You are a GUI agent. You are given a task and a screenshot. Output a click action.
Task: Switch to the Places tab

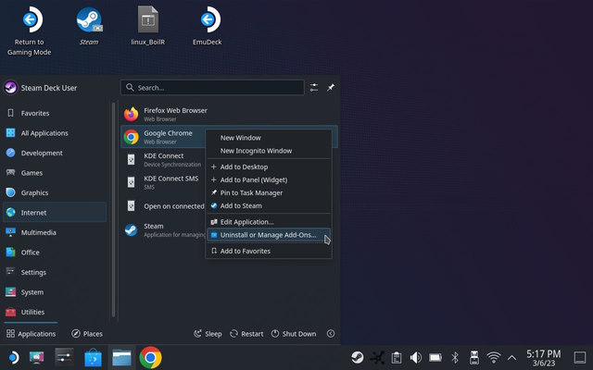[87, 334]
